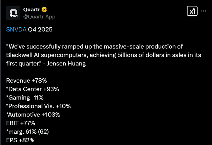Click the 'first quarter.' closing quote text
This screenshot has height=145, width=212.
(24, 64)
